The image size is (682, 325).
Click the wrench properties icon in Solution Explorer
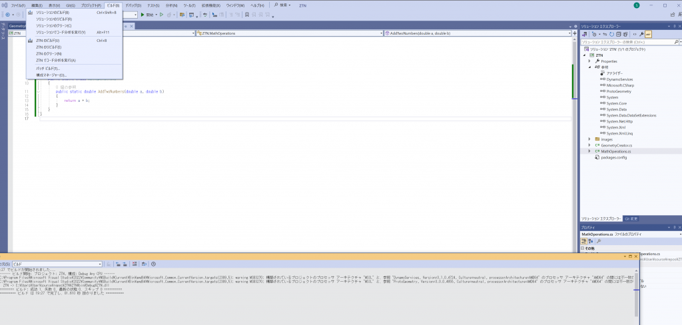[x=641, y=33]
